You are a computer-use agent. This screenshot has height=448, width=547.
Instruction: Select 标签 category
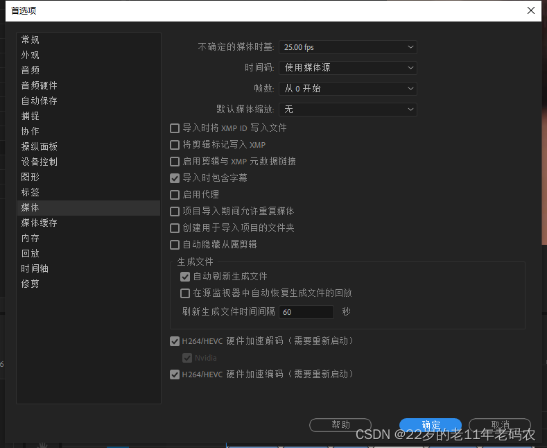(89, 192)
